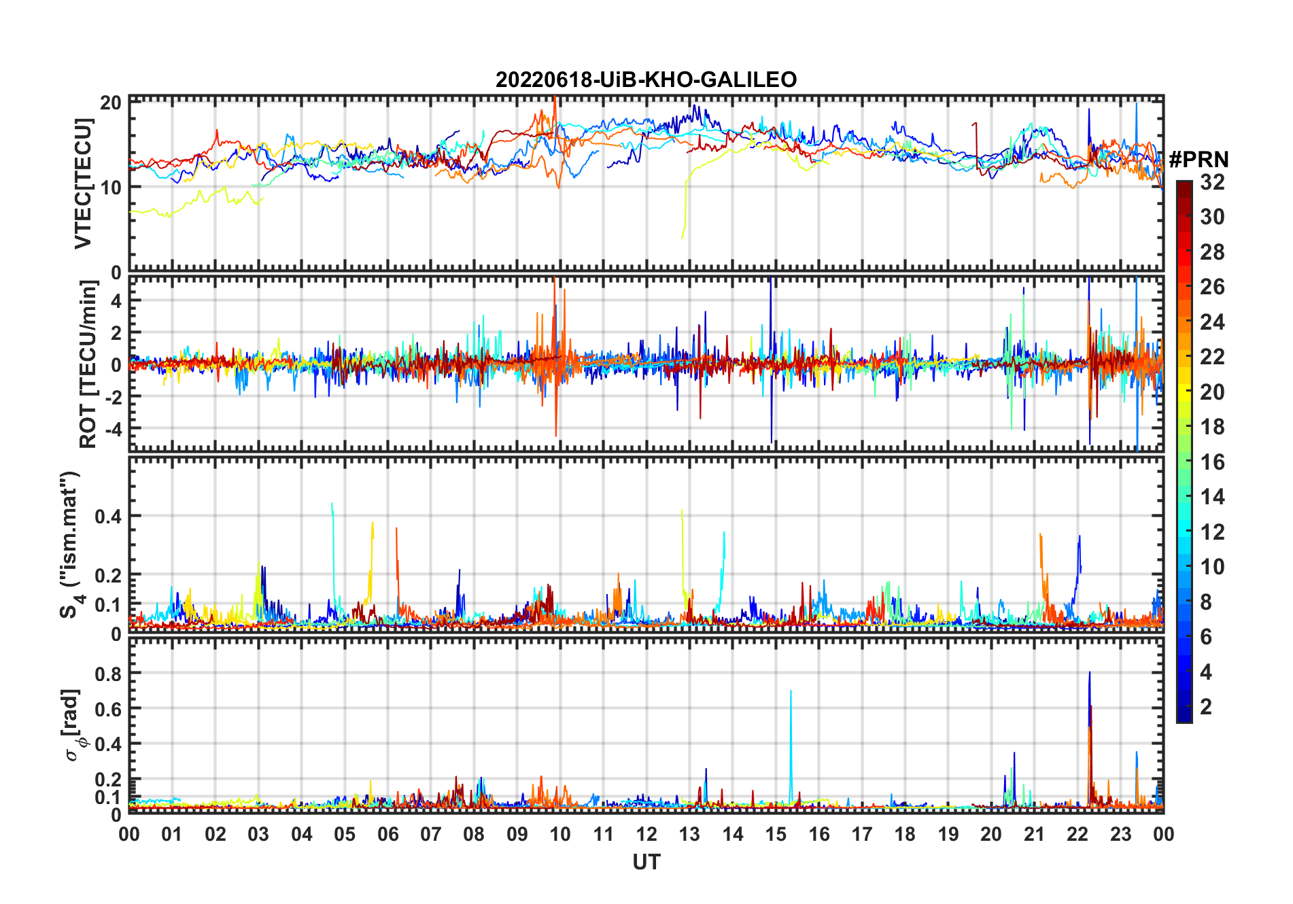Click colorbar tick label 32
This screenshot has width=1293, height=904.
(x=1212, y=182)
